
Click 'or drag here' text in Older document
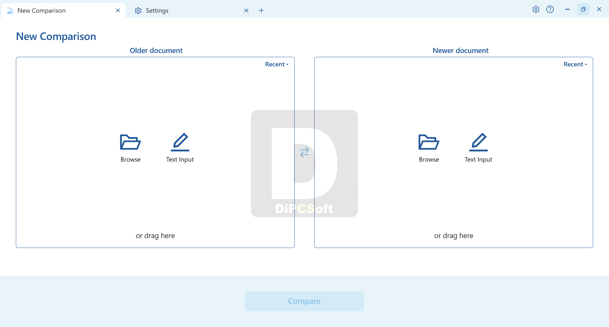tap(155, 236)
